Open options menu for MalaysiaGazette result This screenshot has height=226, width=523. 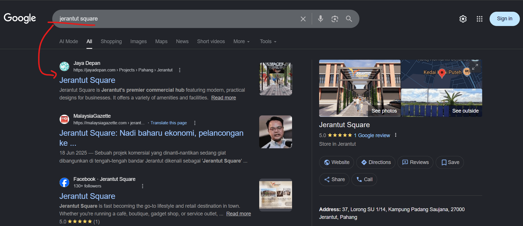click(195, 123)
